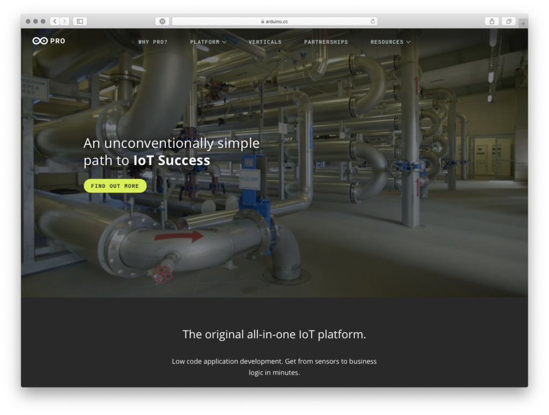
Task: Click the privacy report shield icon
Action: click(162, 21)
